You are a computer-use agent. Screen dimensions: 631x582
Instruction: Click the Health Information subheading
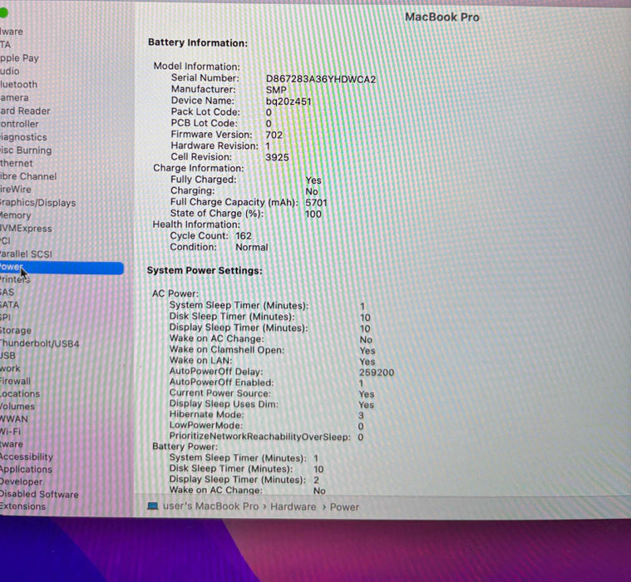click(x=196, y=224)
